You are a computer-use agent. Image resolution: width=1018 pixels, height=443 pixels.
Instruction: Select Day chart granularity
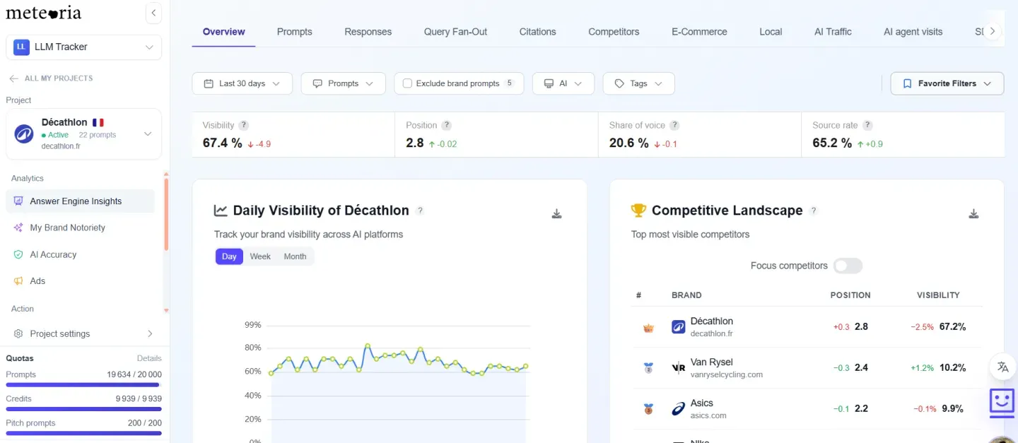(229, 256)
